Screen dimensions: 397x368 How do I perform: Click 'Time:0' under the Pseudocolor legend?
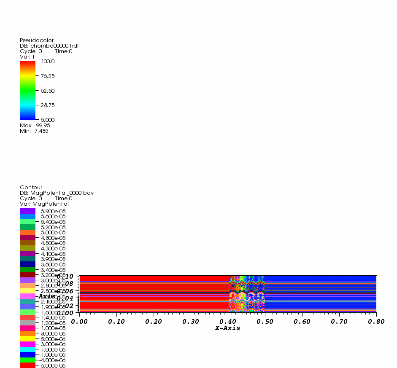(64, 51)
